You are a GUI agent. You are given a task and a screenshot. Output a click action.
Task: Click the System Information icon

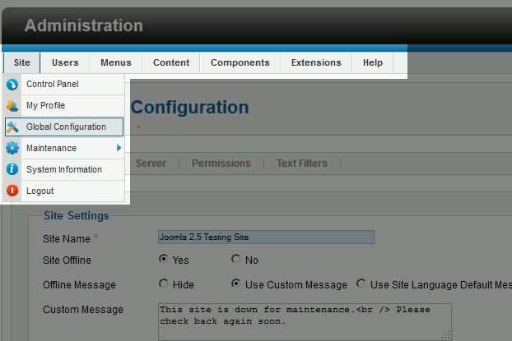[12, 170]
